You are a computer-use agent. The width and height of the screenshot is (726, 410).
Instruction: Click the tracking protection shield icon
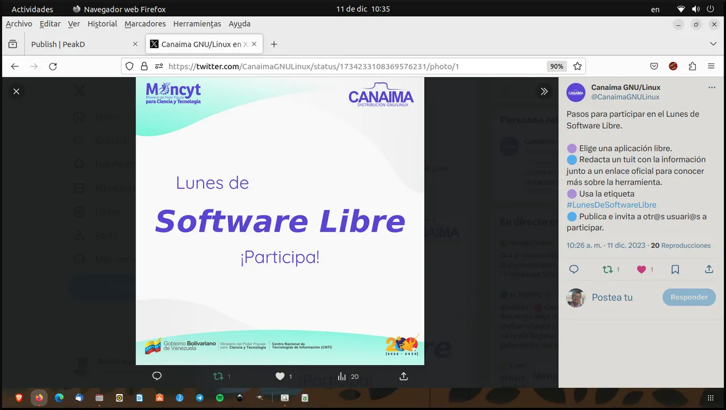[129, 66]
